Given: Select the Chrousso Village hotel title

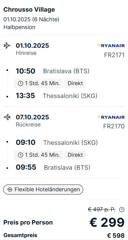Looking at the screenshot, I should (29, 9).
